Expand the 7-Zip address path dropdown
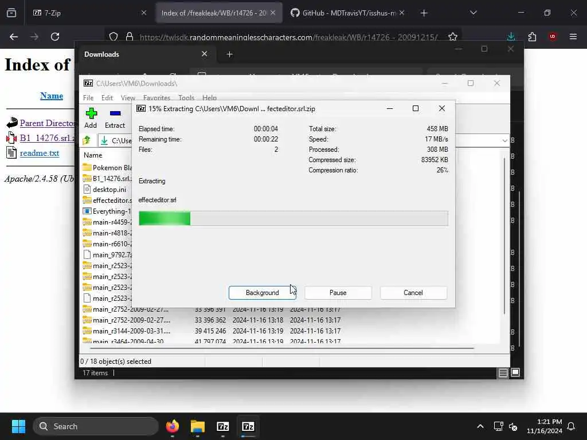Image resolution: width=587 pixels, height=440 pixels. tap(504, 141)
